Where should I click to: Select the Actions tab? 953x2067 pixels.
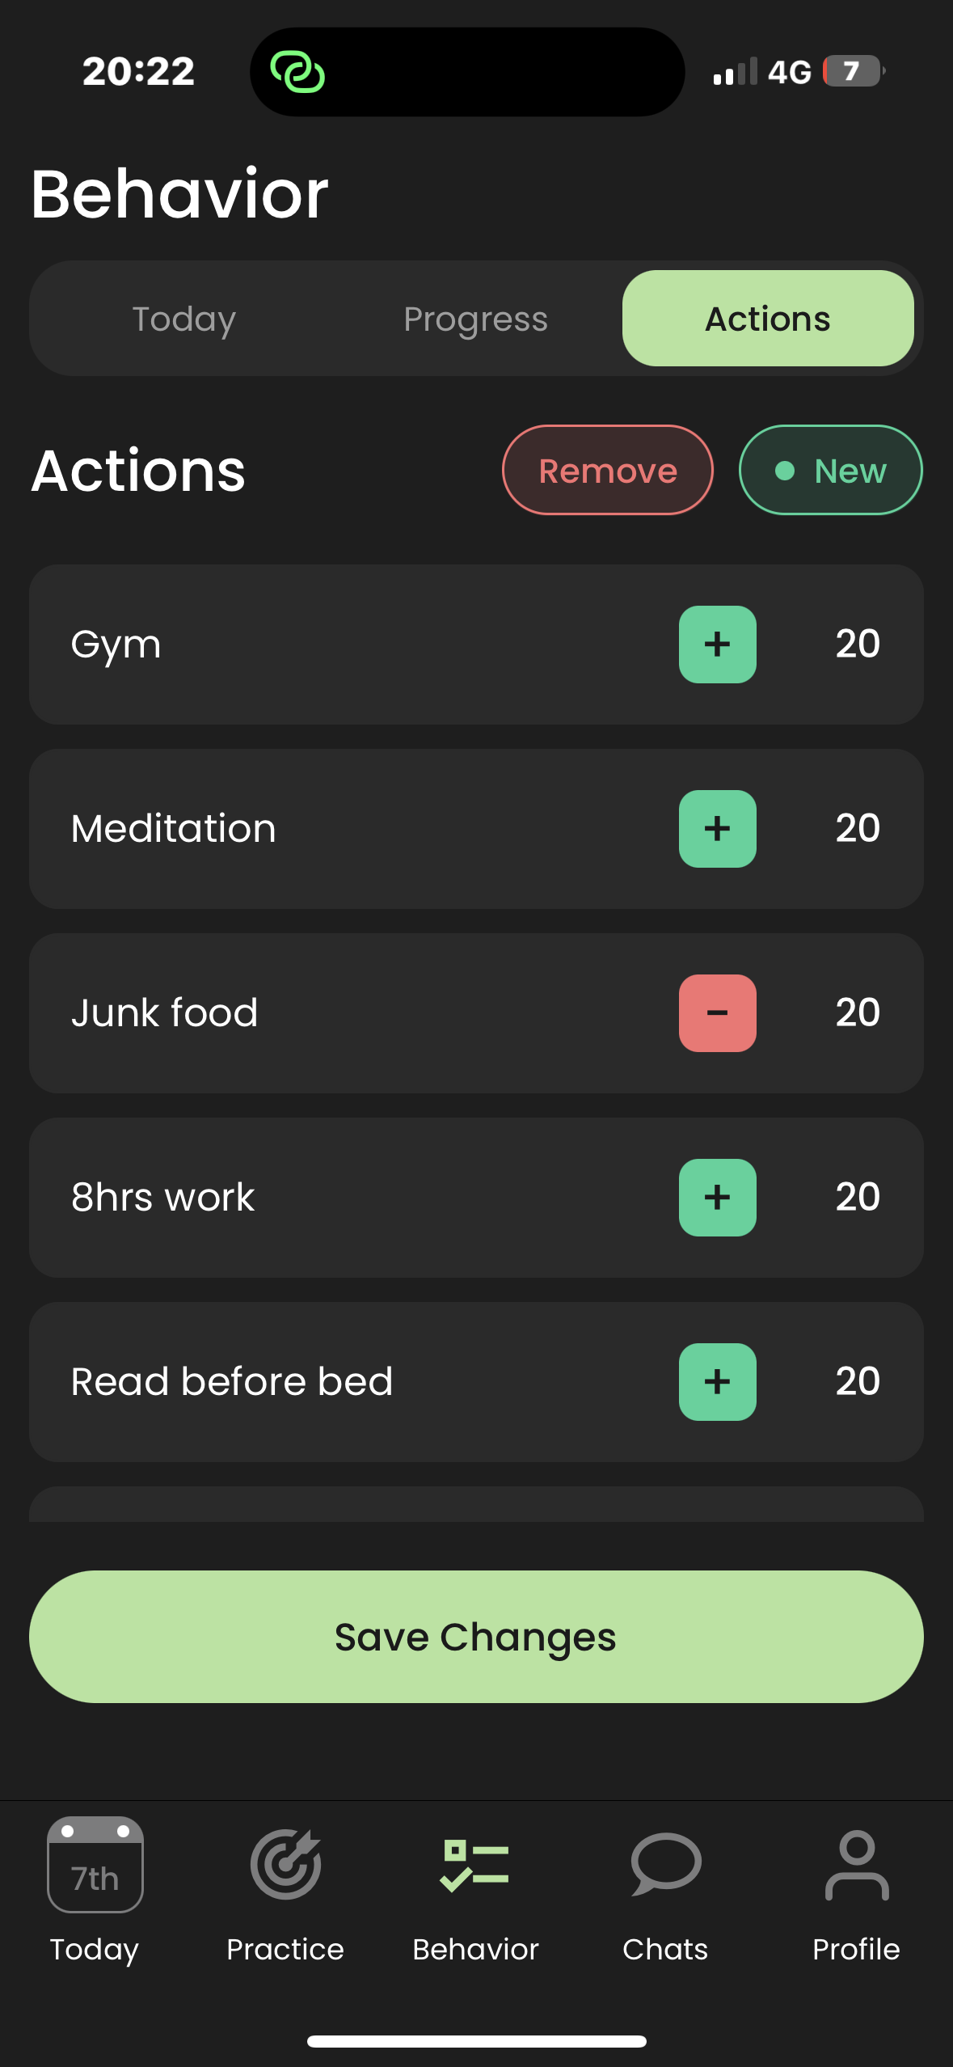tap(767, 319)
